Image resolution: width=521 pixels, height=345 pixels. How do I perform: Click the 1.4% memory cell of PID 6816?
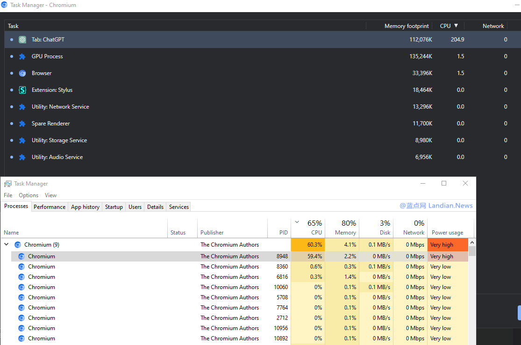tap(342, 277)
